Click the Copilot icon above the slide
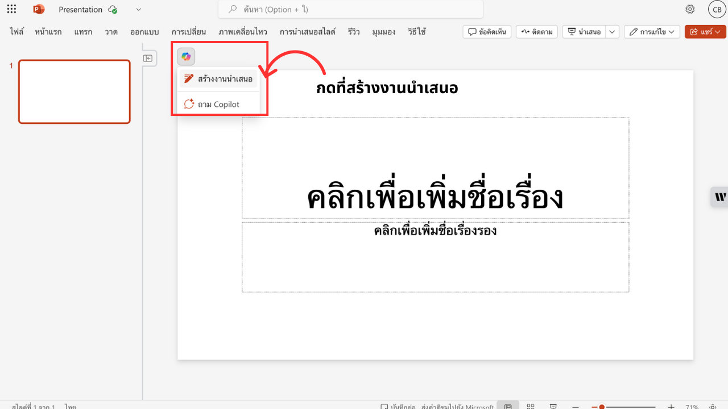Screen dimensions: 728x409 pos(186,57)
